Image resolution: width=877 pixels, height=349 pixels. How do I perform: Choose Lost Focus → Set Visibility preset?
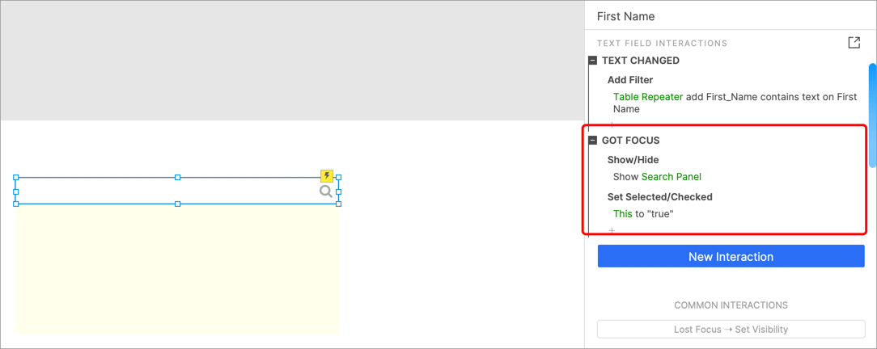tap(731, 329)
